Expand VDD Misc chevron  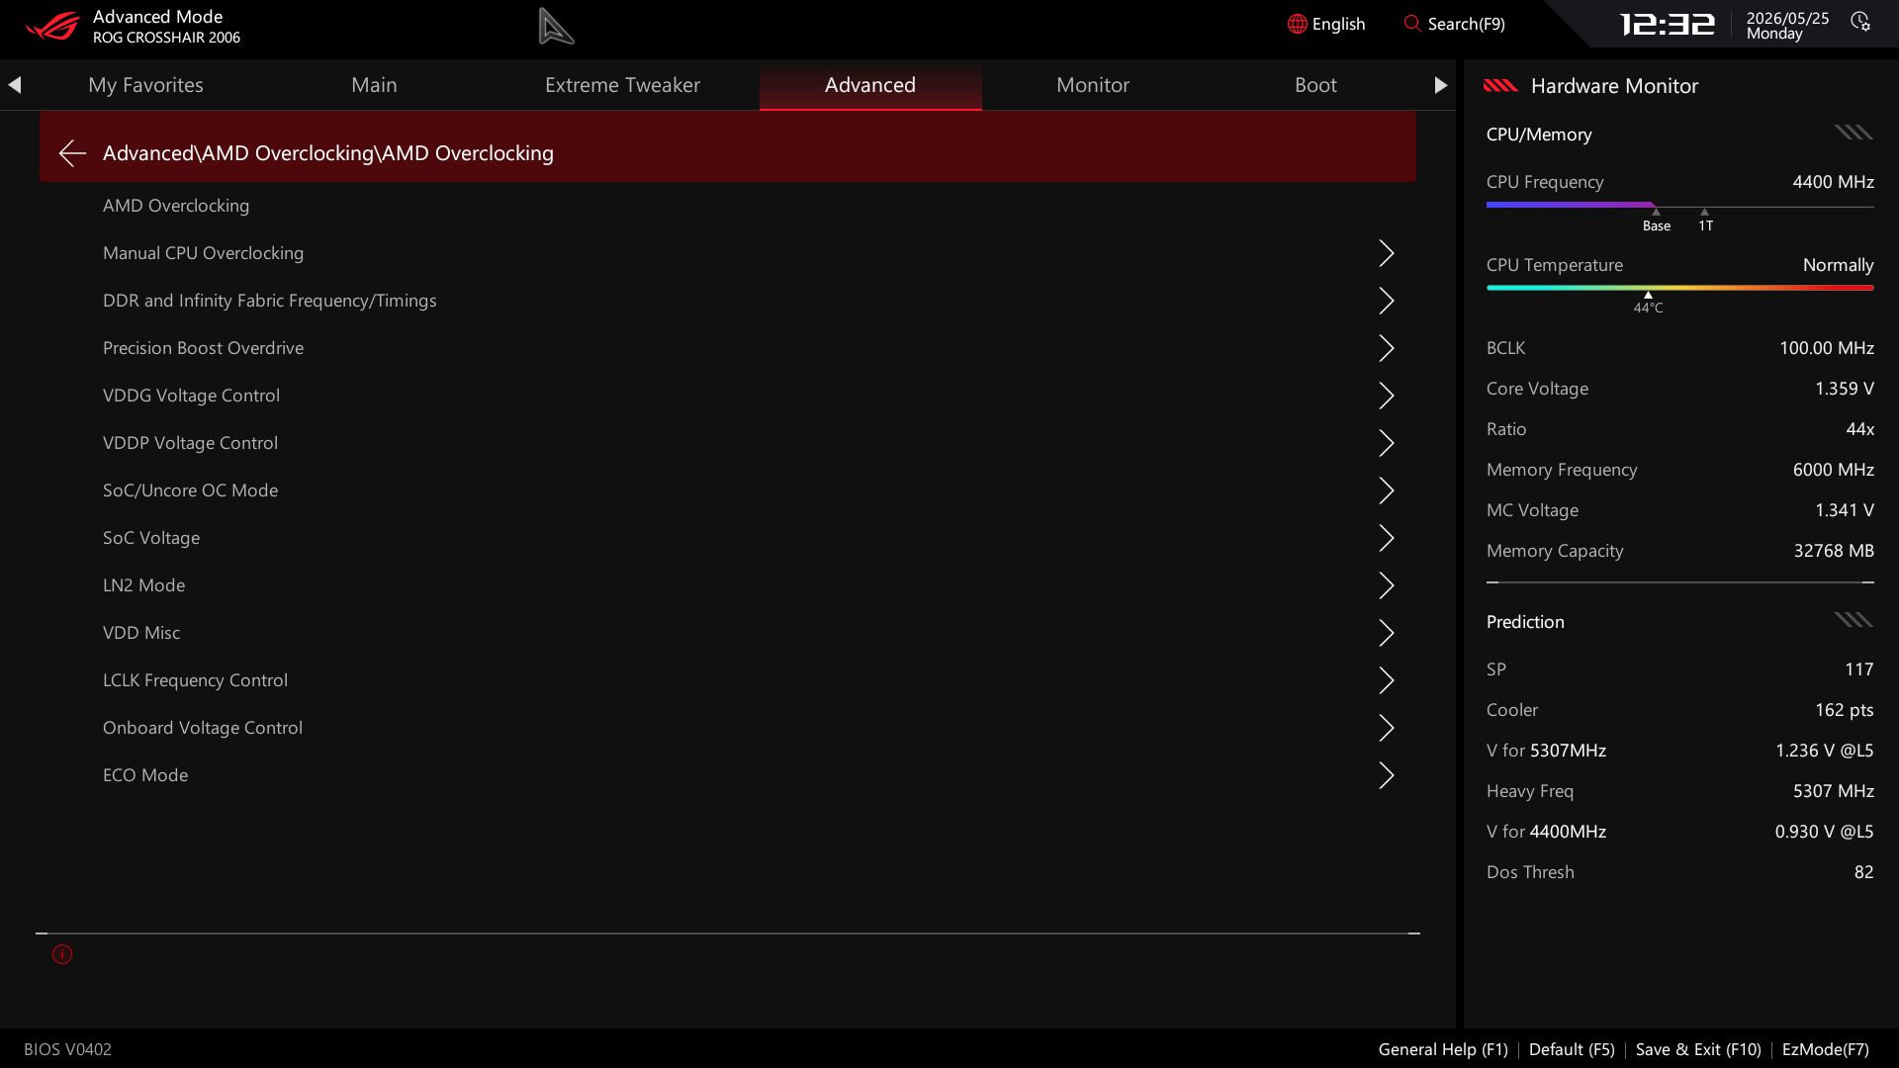click(x=1387, y=633)
